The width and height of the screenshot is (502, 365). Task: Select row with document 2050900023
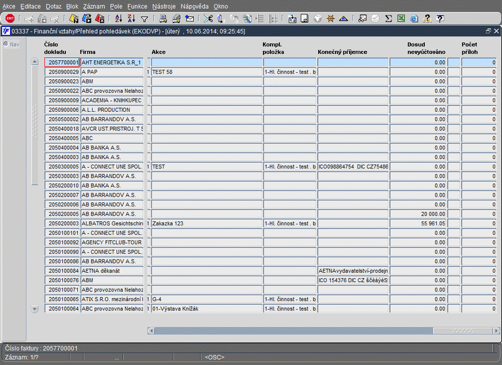(x=62, y=82)
